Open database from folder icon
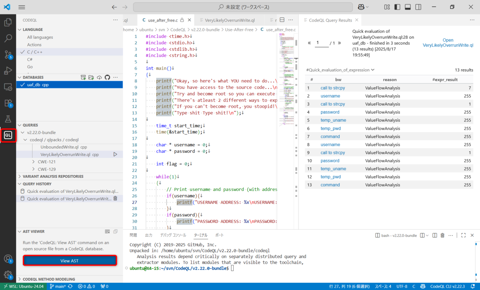The width and height of the screenshot is (480, 290). (91, 77)
